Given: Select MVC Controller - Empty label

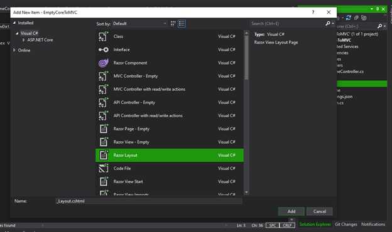Looking at the screenshot, I should coord(136,76).
